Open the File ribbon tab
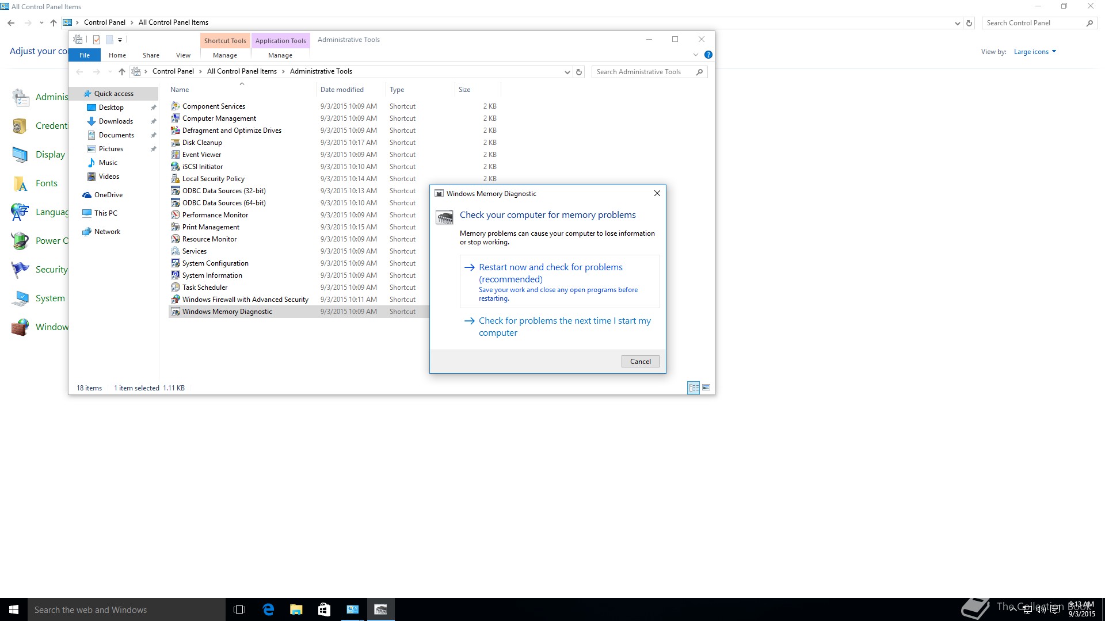Screen dimensions: 1105x621 point(85,55)
